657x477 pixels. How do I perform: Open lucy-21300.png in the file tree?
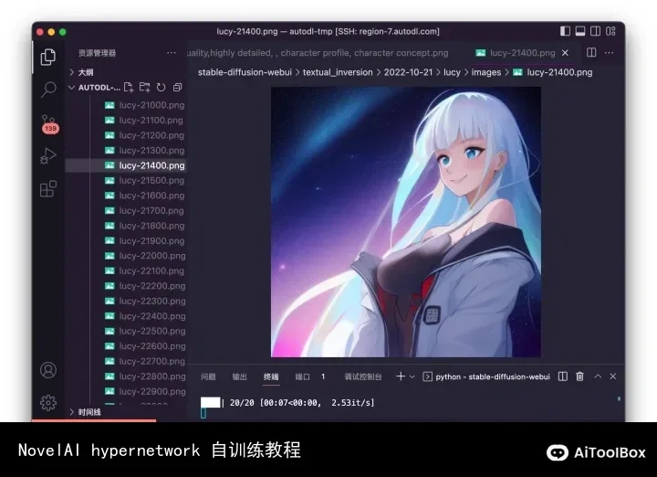pos(126,150)
